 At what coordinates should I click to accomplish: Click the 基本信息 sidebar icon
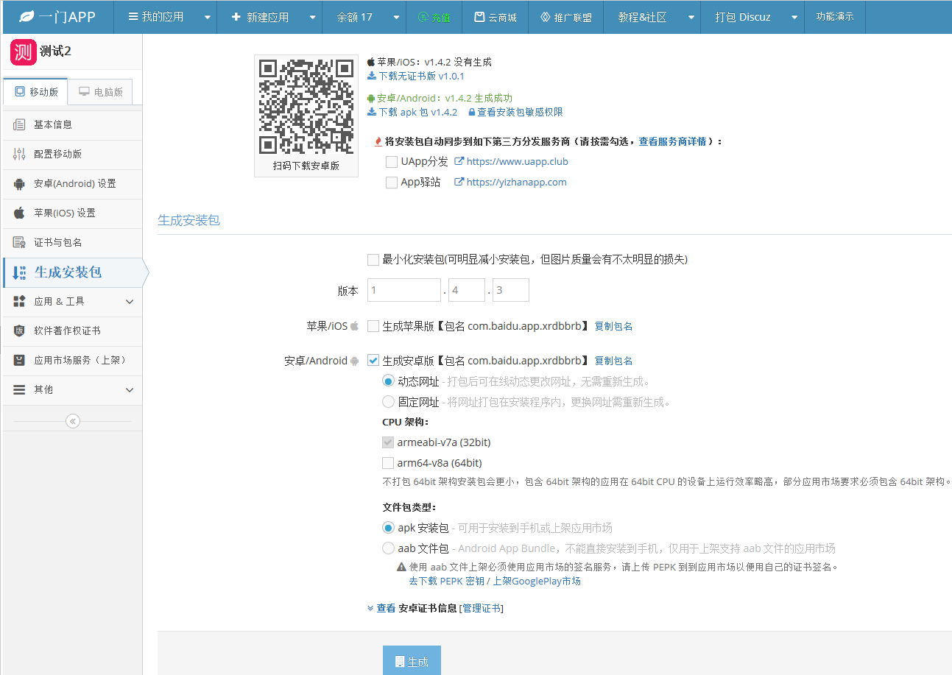[19, 124]
